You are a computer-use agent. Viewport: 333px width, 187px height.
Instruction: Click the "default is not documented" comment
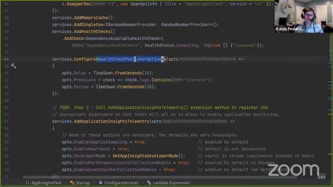232,149
